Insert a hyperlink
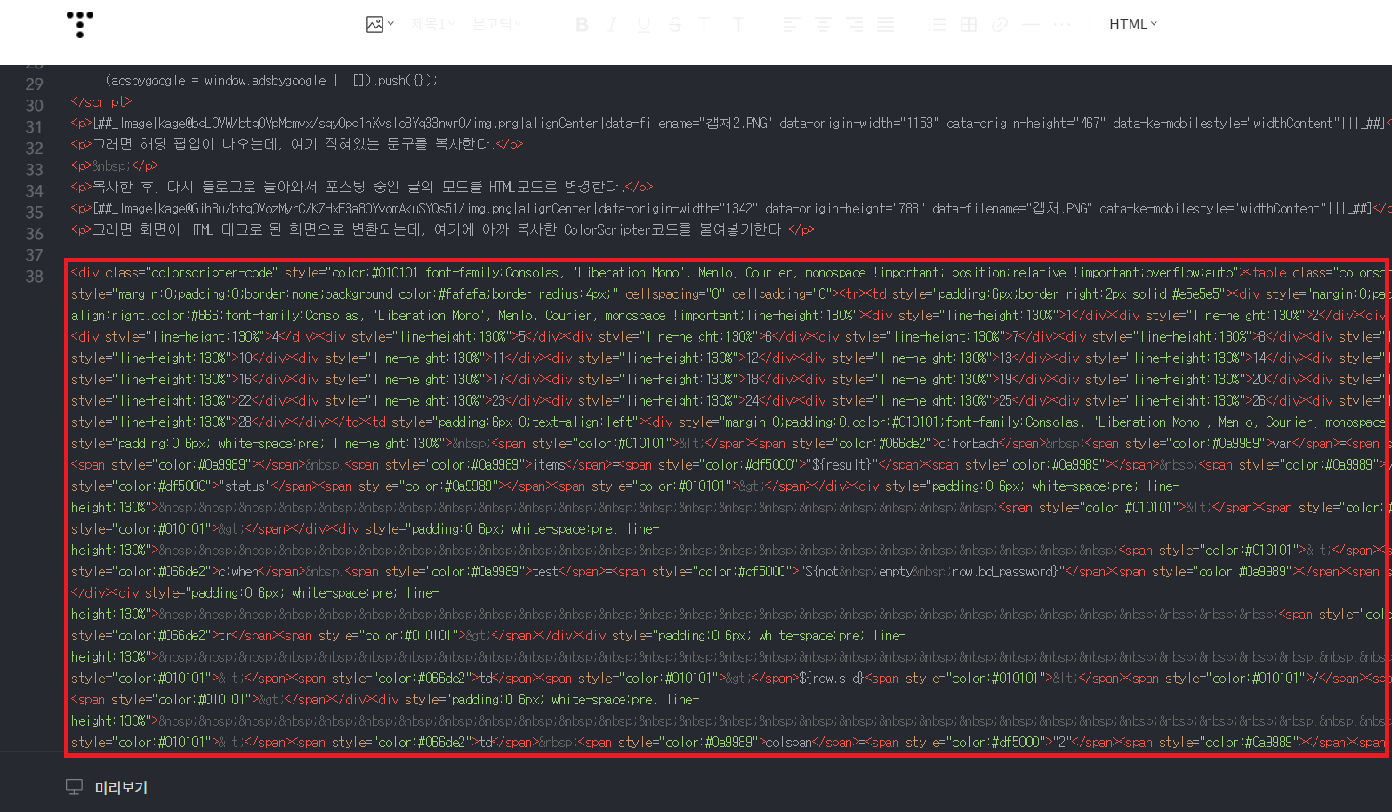This screenshot has height=812, width=1392. pos(1000,25)
